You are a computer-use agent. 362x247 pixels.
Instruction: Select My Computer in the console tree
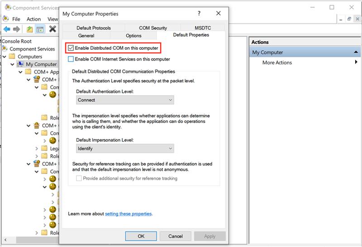[x=41, y=64]
